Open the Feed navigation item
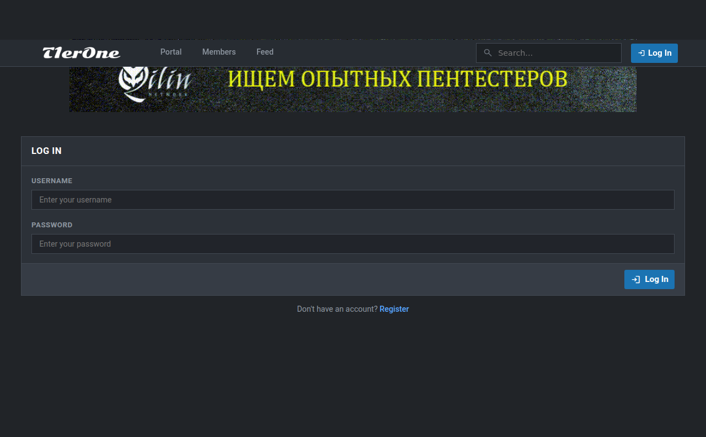This screenshot has width=706, height=437. (265, 52)
